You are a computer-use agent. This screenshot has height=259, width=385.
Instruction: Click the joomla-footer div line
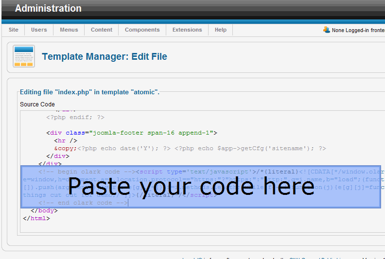[131, 133]
